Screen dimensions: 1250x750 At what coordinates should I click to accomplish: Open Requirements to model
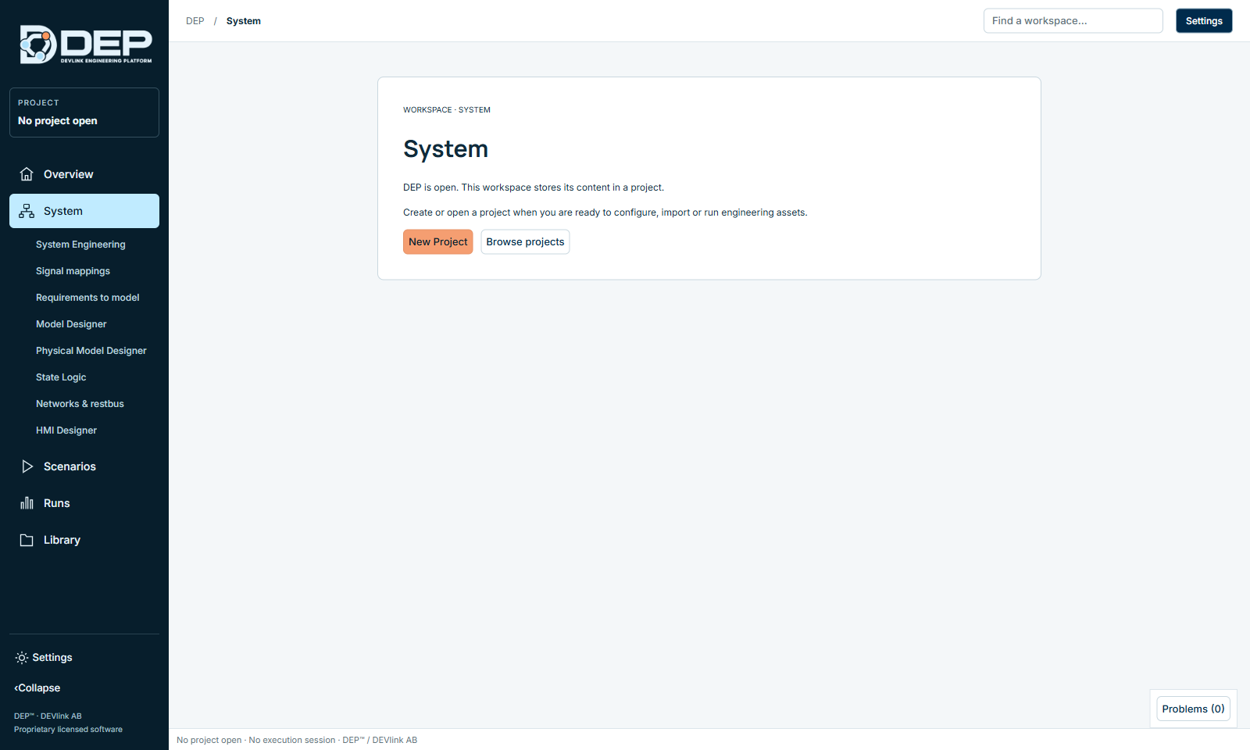click(87, 298)
